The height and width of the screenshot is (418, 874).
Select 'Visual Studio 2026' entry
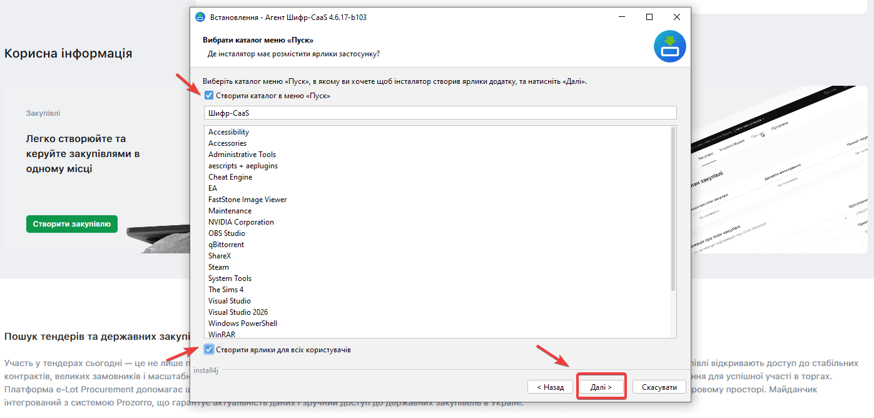click(x=238, y=312)
